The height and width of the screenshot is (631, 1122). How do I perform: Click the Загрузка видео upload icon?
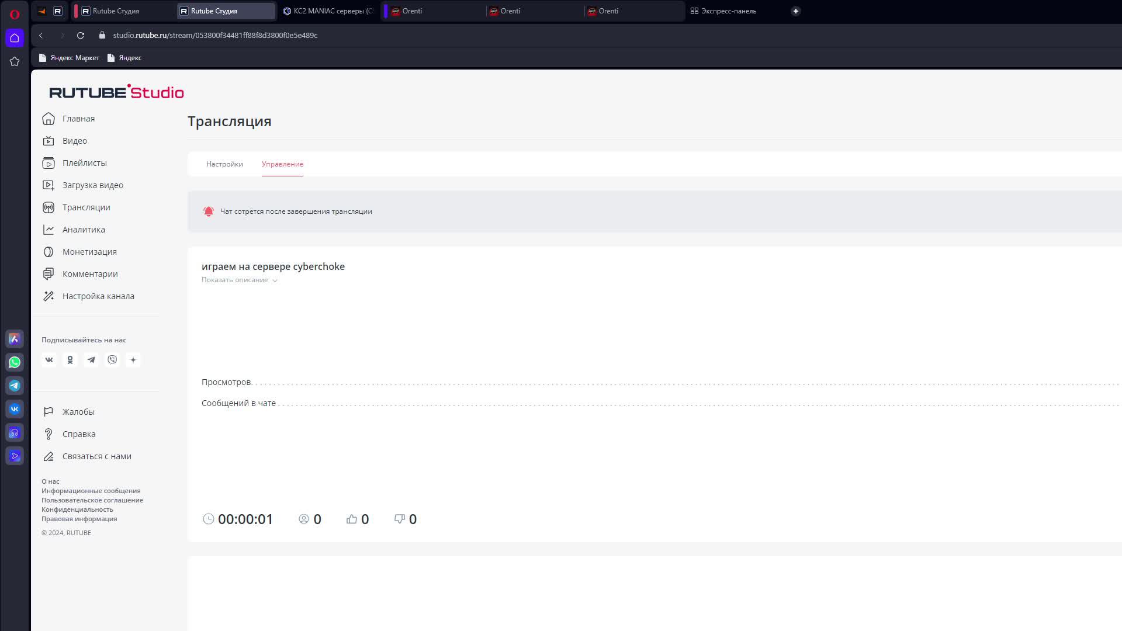tap(49, 185)
